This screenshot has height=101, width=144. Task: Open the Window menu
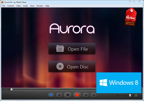pos(40,6)
